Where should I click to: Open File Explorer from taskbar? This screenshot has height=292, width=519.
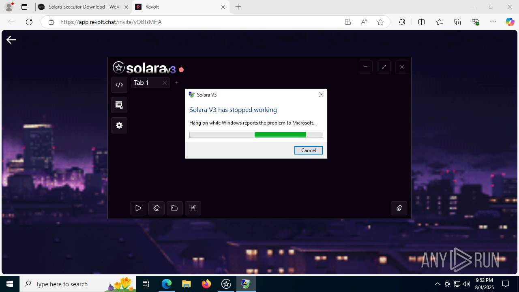point(186,284)
